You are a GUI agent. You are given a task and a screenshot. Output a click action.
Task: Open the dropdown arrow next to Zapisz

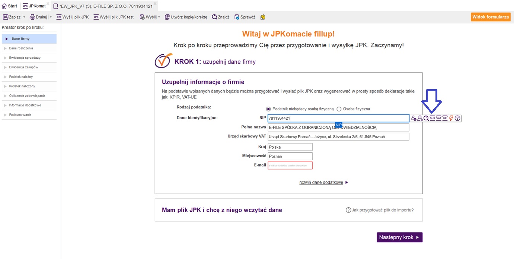(x=24, y=17)
